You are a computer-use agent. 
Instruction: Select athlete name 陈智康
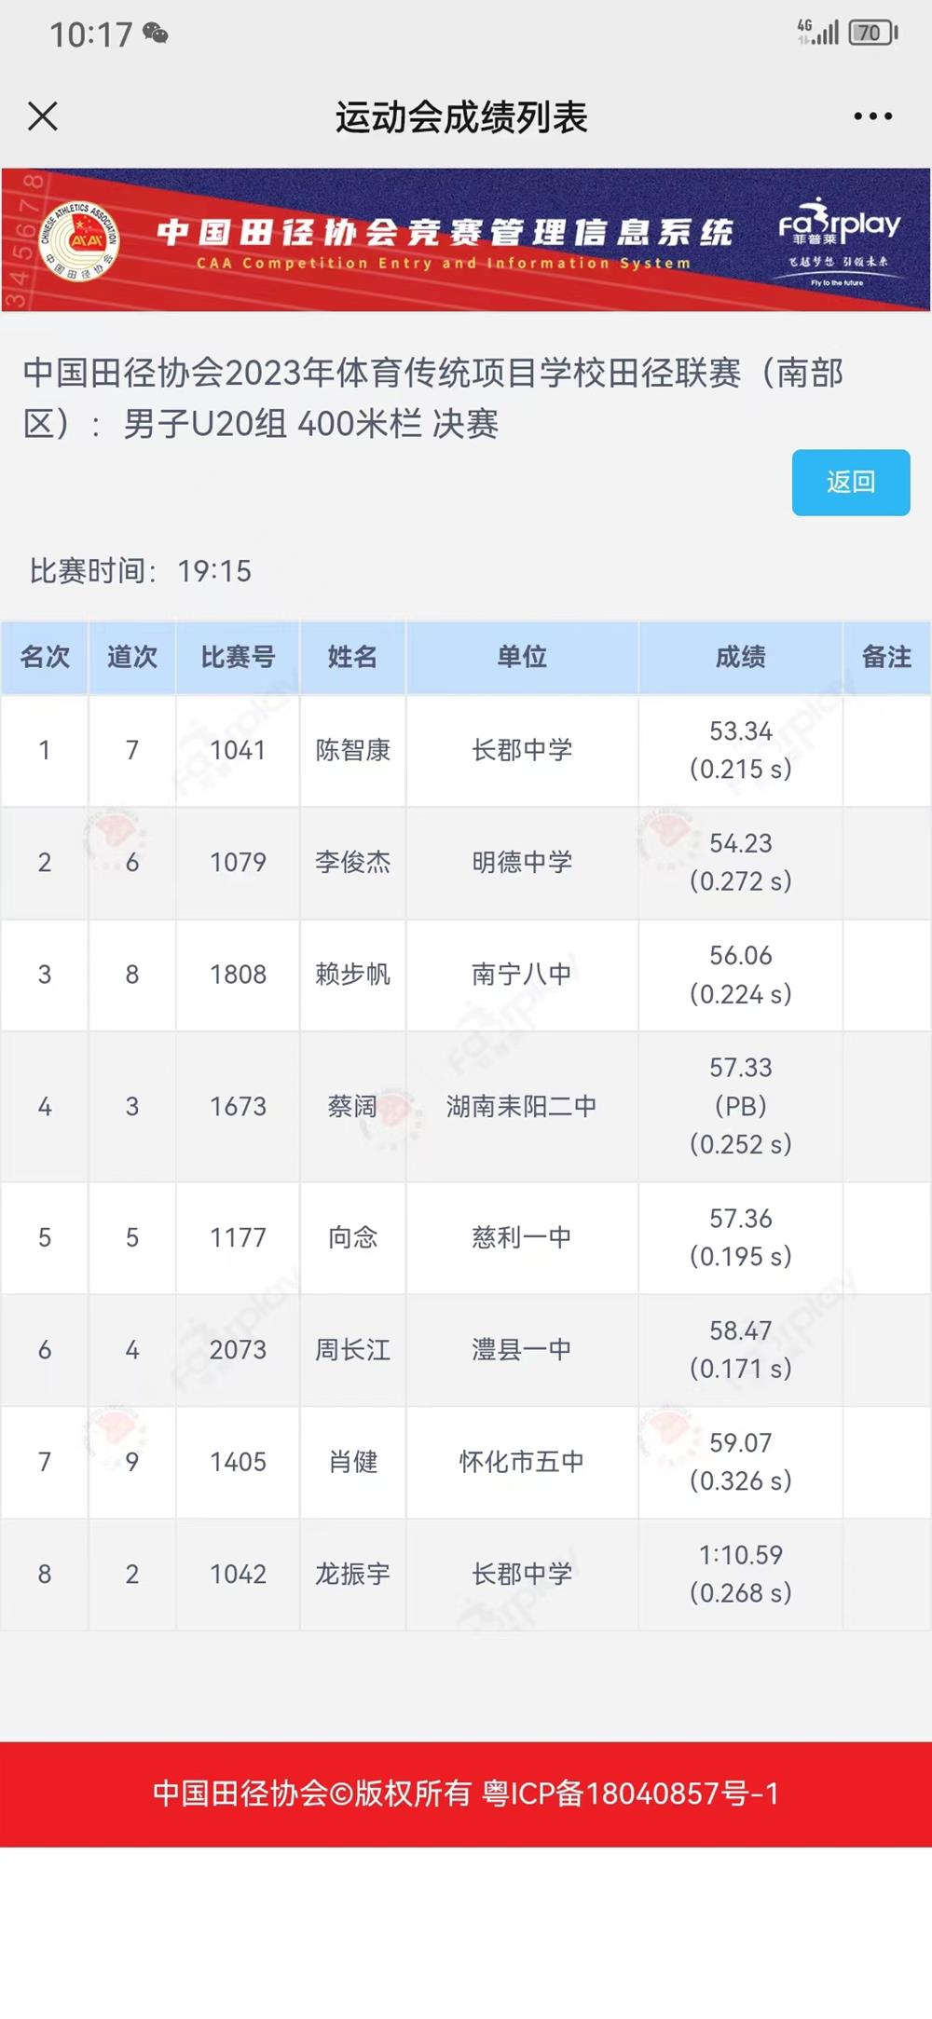click(352, 750)
